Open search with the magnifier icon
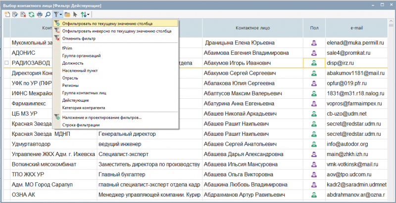Viewport: 396px width, 203px height. pyautogui.click(x=48, y=15)
